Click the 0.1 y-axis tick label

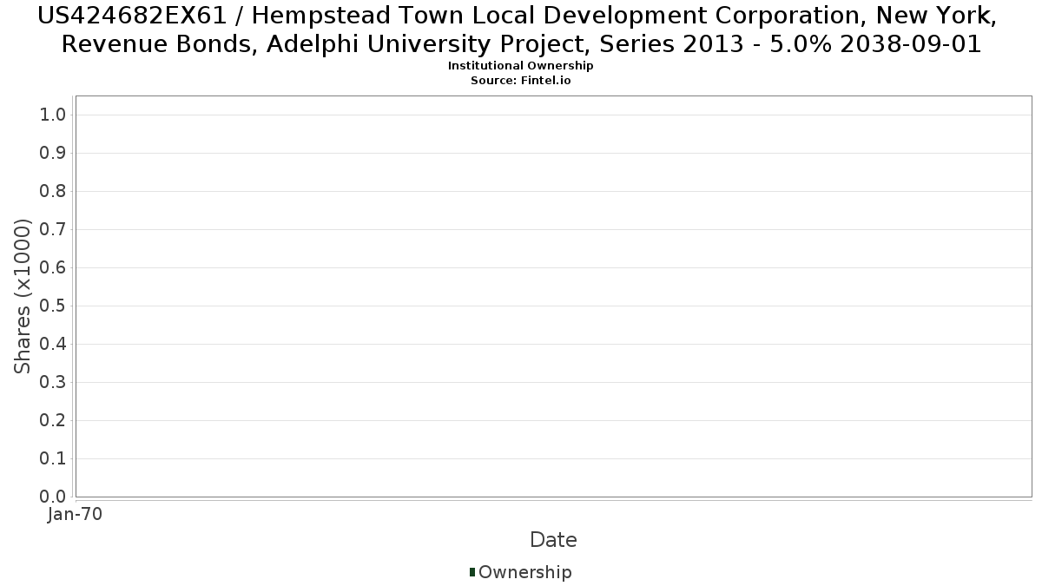54,459
